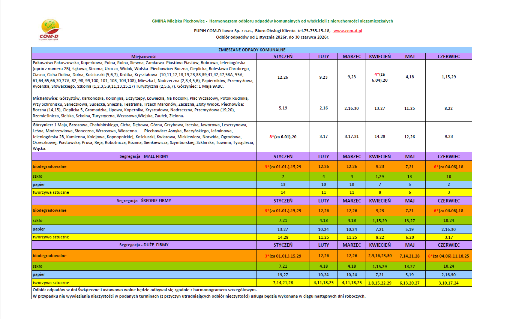Click the Miejscowość column header
Viewport: 507px width, 319px height.
144,56
